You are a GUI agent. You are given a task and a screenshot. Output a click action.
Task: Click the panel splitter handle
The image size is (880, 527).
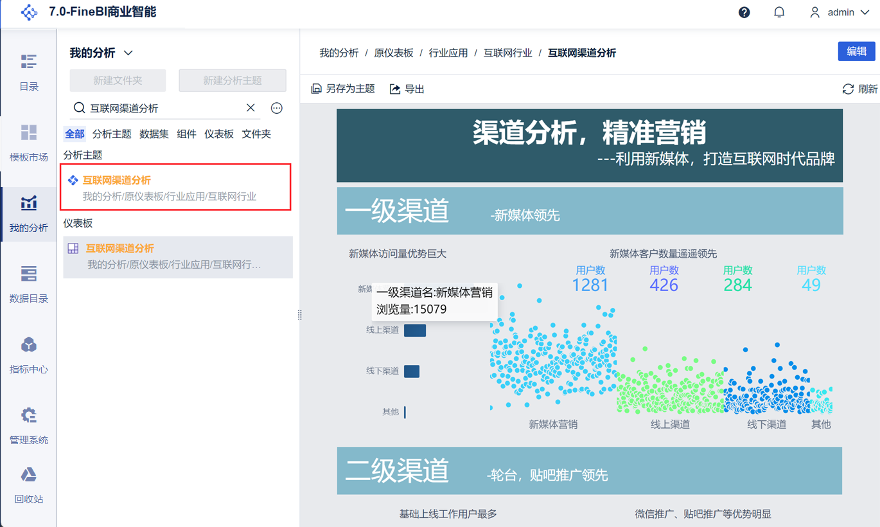(299, 315)
